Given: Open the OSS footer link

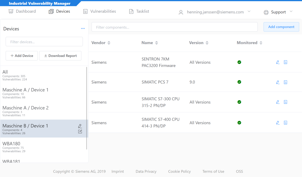Looking at the screenshot, I should tap(239, 171).
